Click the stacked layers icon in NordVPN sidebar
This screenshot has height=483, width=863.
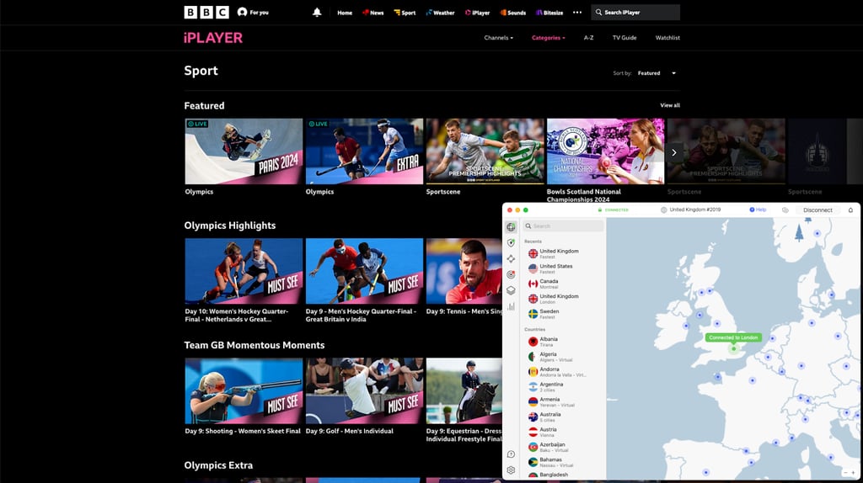click(512, 290)
